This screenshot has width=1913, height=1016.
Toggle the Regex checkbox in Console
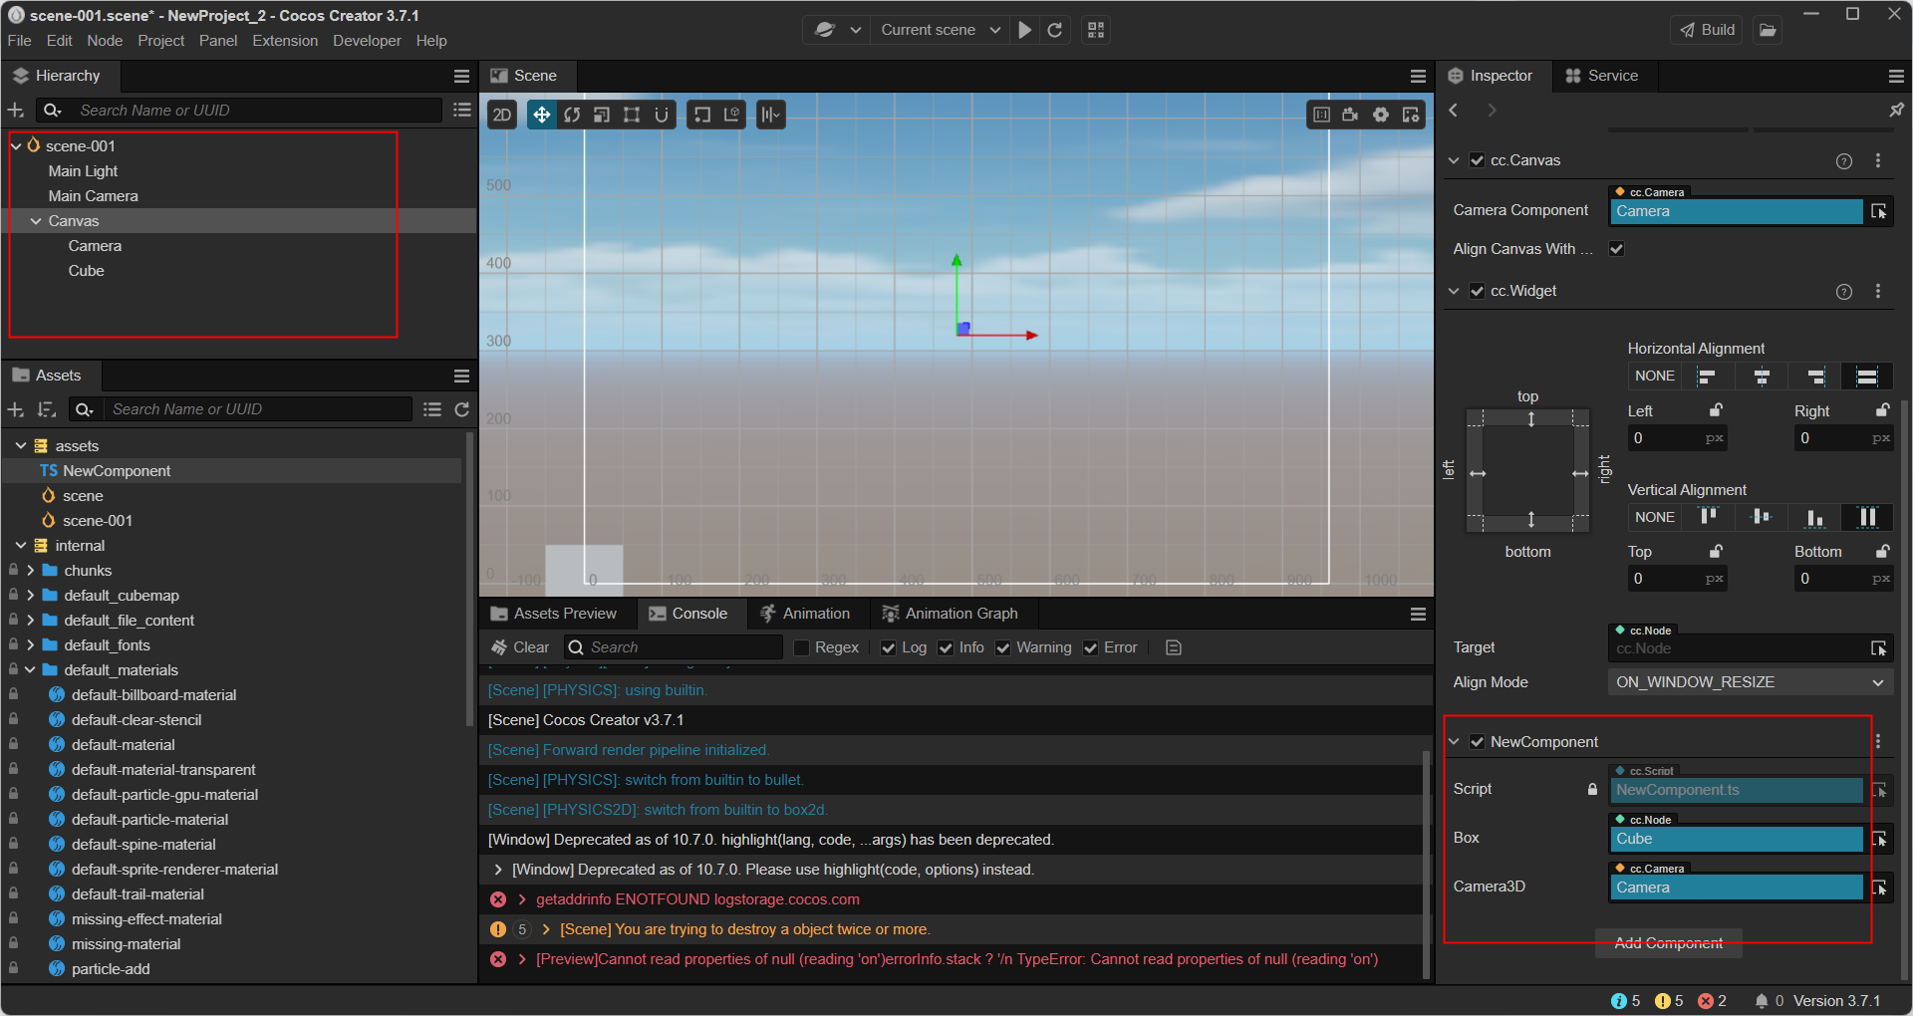click(801, 647)
